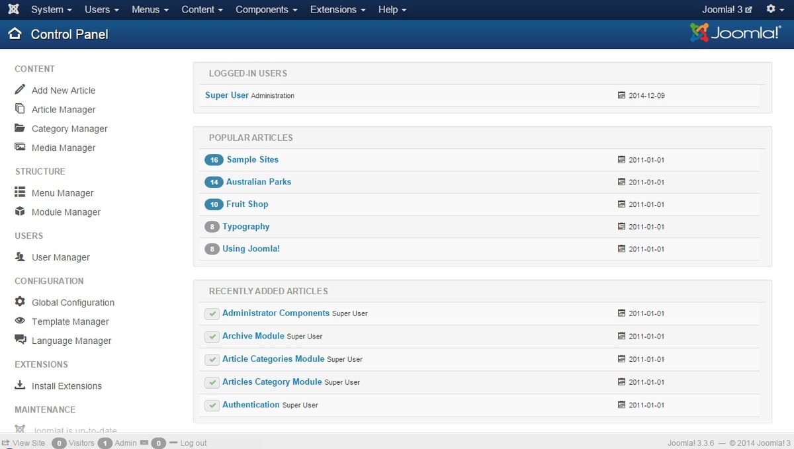Toggle published state of Administrator Components article

(212, 313)
